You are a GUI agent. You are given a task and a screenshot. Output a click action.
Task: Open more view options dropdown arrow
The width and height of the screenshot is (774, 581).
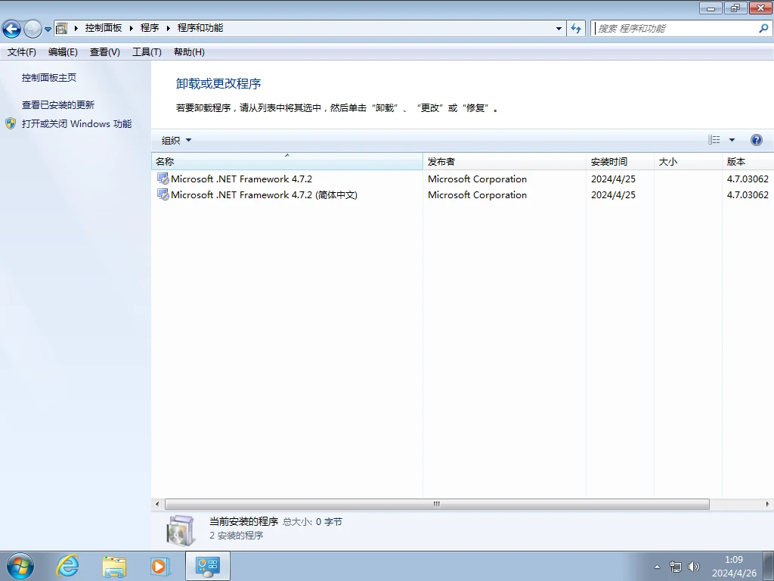click(x=732, y=140)
